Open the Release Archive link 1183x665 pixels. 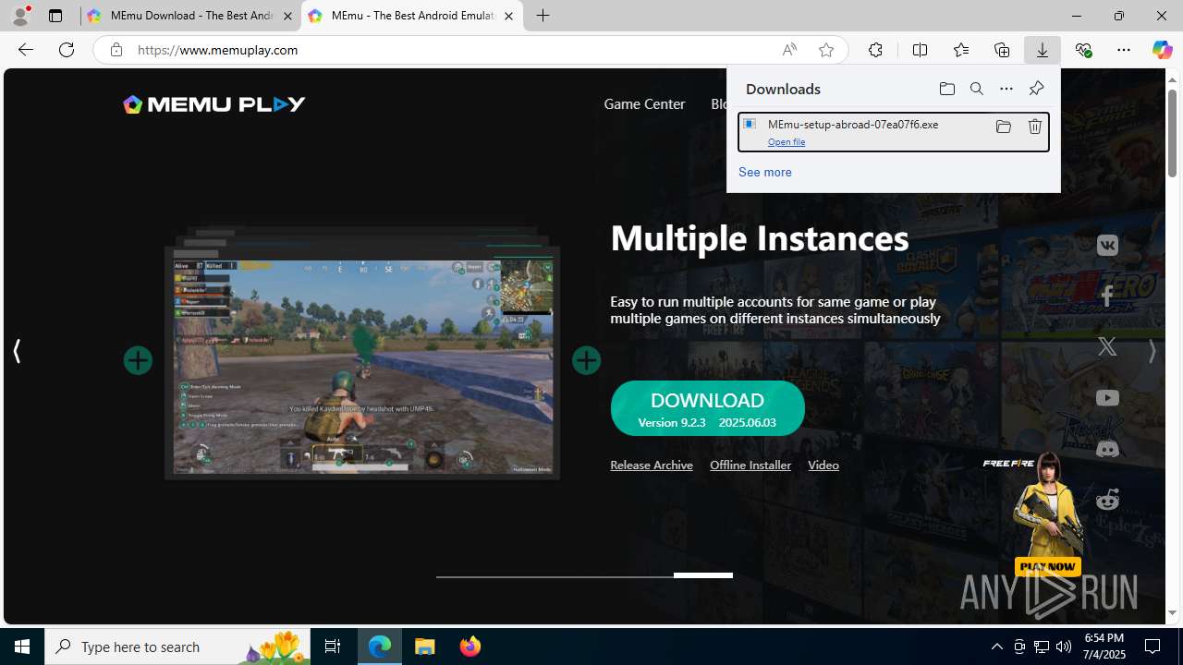click(652, 465)
